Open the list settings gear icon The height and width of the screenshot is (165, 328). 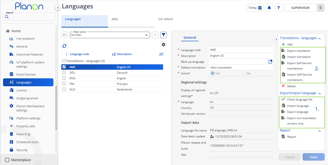(163, 44)
